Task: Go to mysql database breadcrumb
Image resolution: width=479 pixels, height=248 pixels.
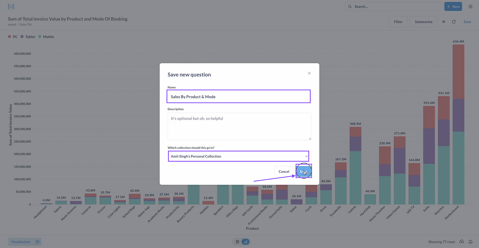Action: coord(12,25)
